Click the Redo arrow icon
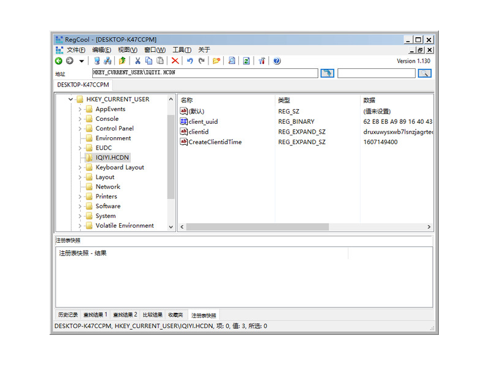 point(202,61)
